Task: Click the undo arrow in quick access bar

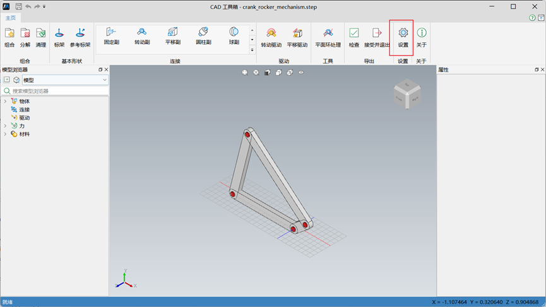Action: click(28, 6)
